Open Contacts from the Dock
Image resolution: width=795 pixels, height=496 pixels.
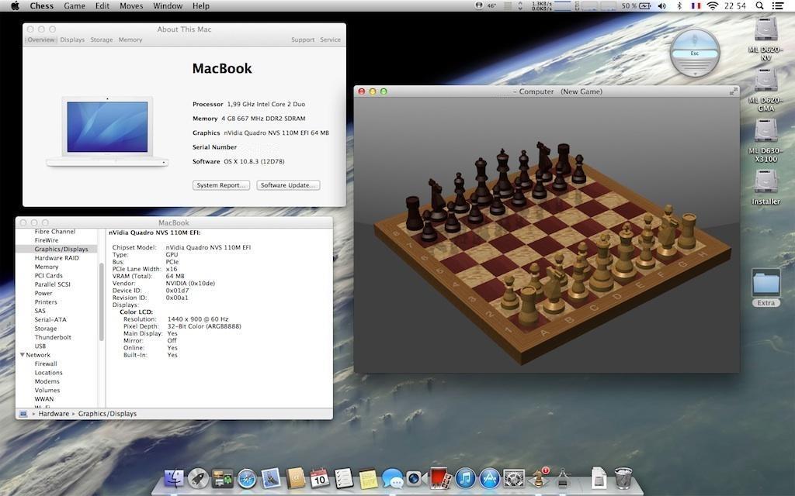tap(296, 478)
